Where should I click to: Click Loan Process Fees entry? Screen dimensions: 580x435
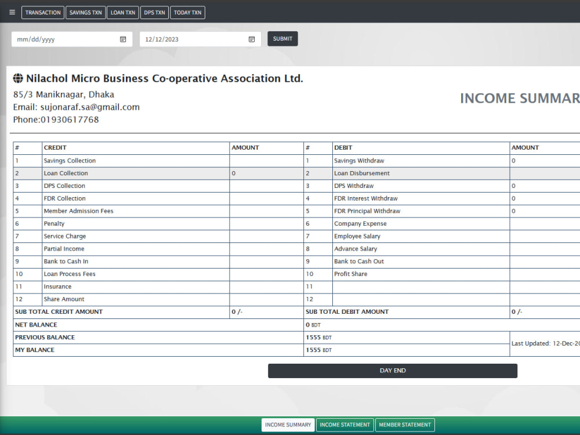[70, 274]
